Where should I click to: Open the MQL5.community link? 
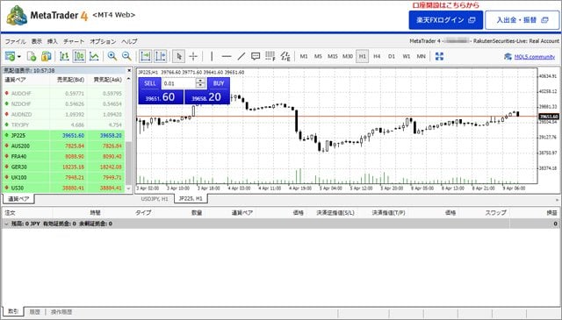click(535, 57)
